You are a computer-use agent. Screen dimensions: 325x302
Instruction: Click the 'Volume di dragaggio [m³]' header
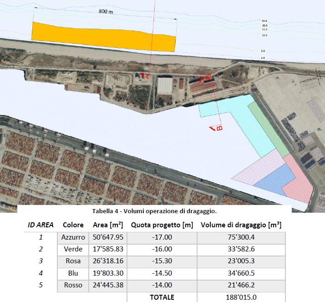click(241, 225)
